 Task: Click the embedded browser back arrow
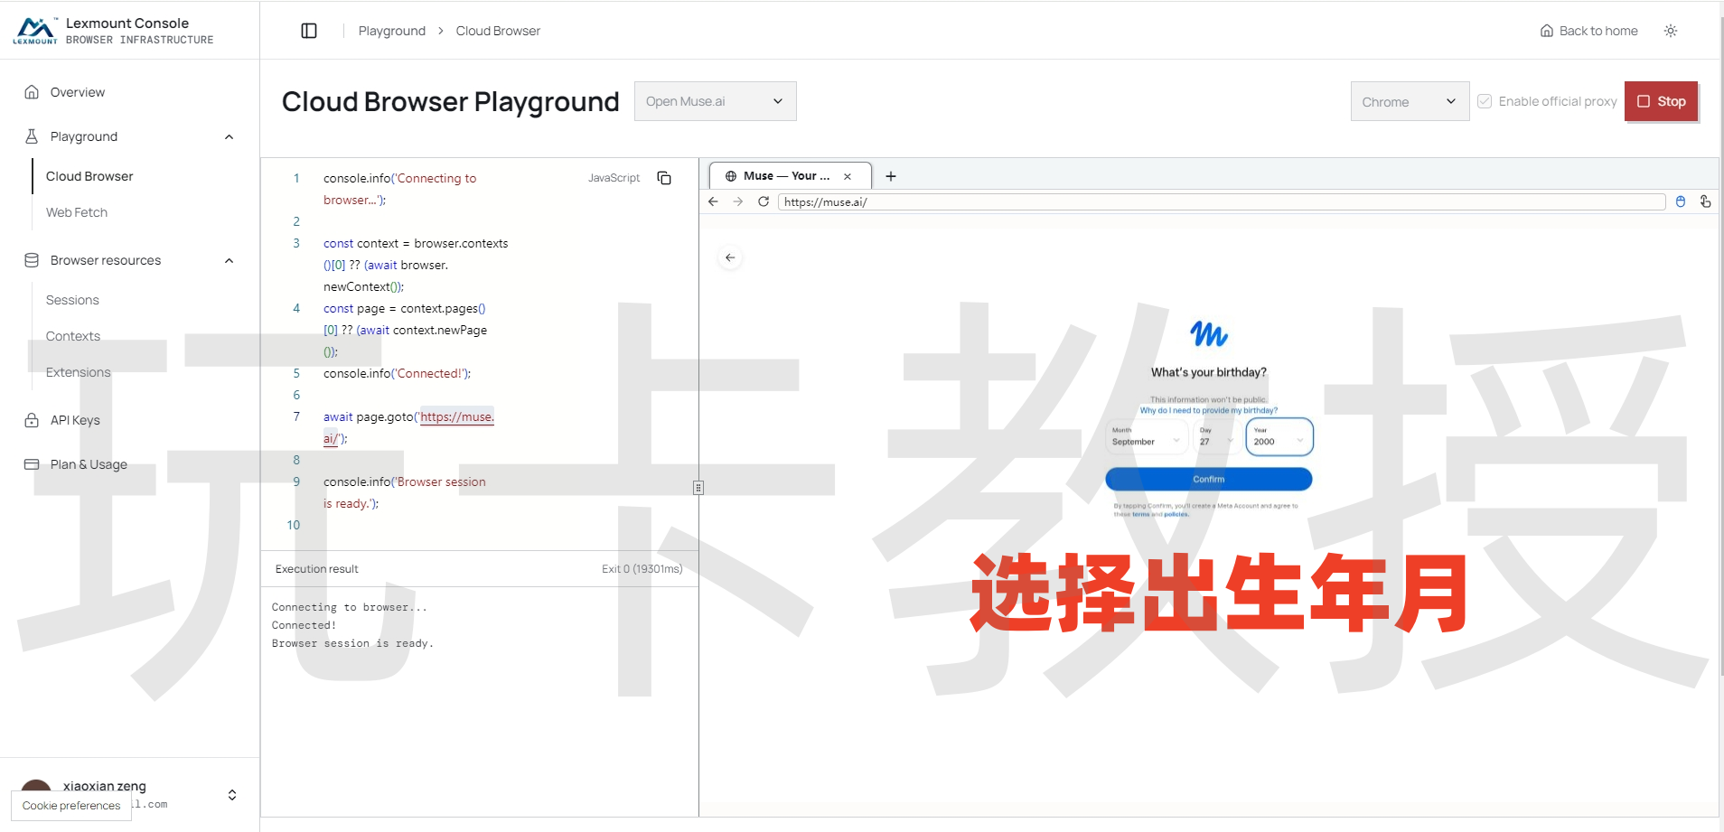pyautogui.click(x=713, y=201)
